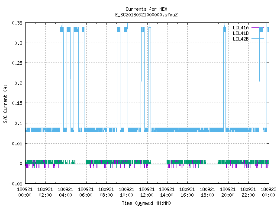277x207 pixels.
Task: Click the LCL42B legend label
Action: [x=241, y=39]
